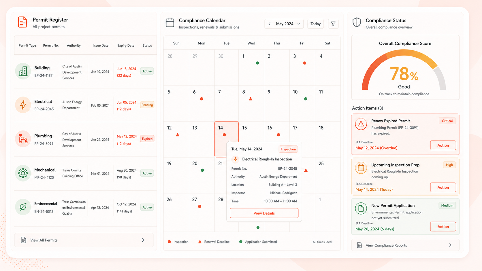
Task: Select the application marker on May 10
Action: (306, 99)
